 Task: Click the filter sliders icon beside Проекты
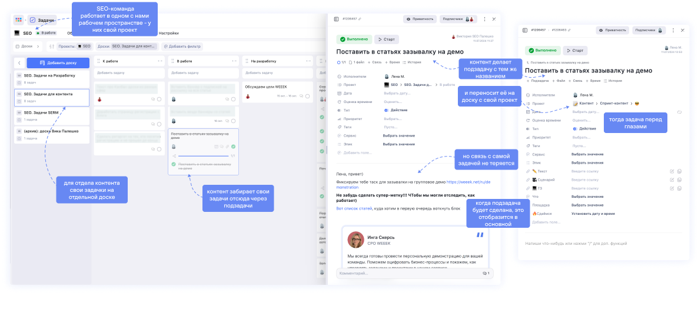51,46
